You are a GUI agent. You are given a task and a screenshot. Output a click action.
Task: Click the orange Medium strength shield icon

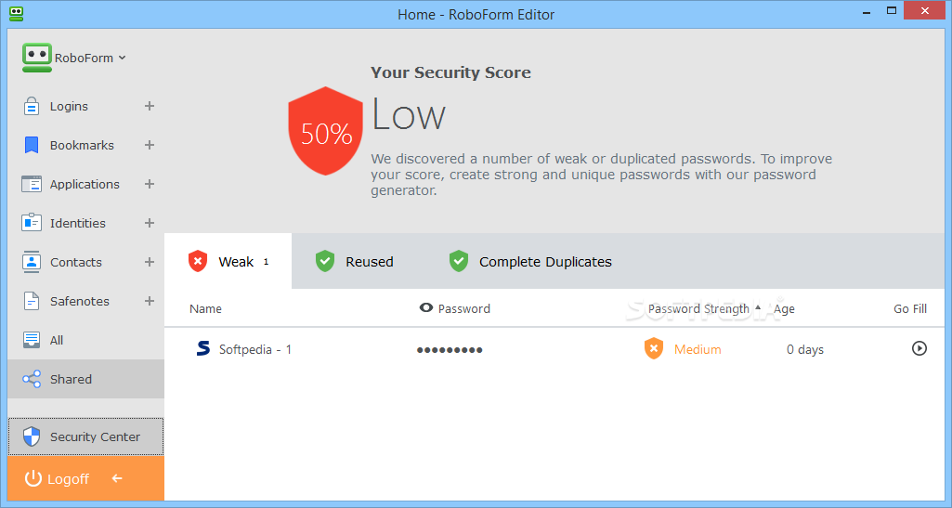[654, 348]
